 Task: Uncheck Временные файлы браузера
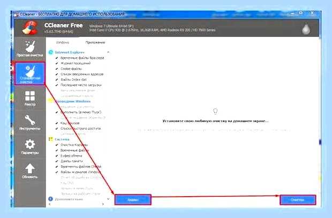pos(57,58)
